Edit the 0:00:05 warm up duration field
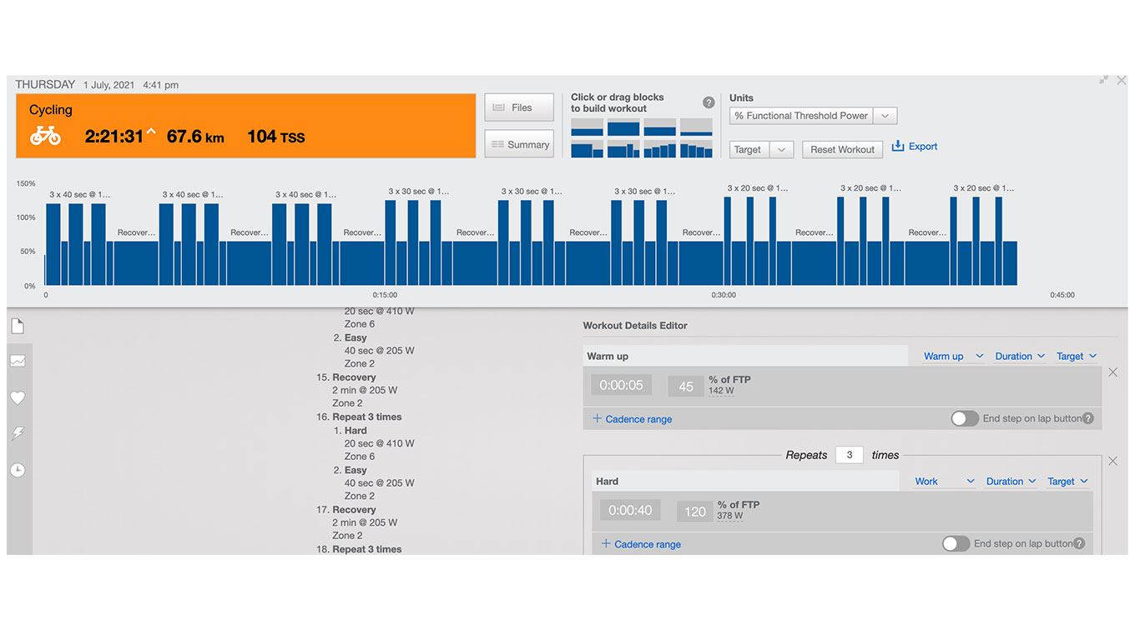 click(x=622, y=386)
